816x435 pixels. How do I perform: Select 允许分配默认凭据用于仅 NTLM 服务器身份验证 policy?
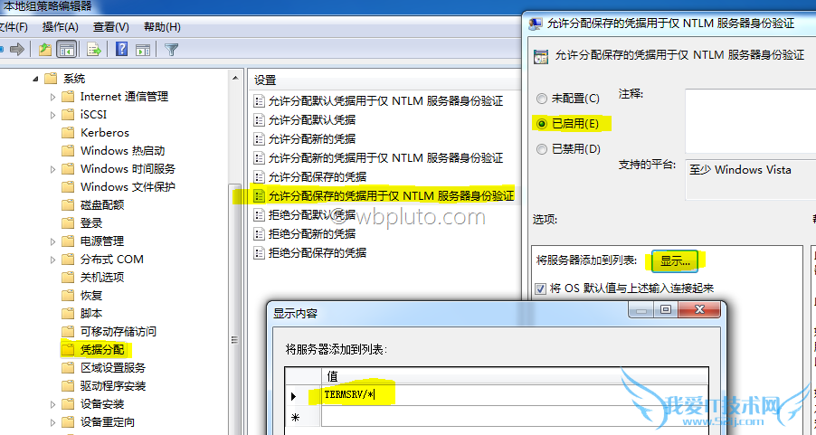[385, 101]
